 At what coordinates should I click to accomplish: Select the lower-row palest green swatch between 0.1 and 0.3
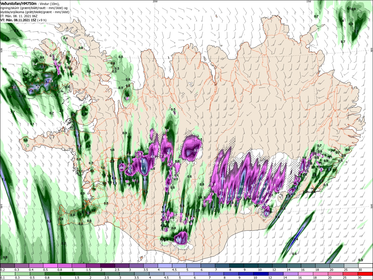(7, 274)
